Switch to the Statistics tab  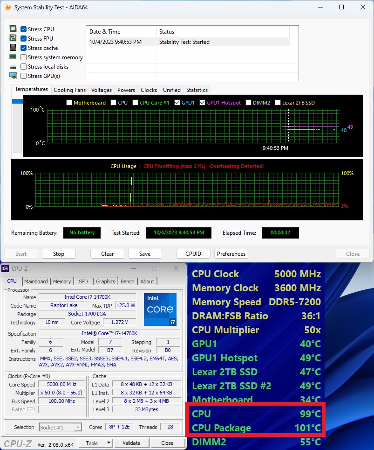click(x=197, y=90)
